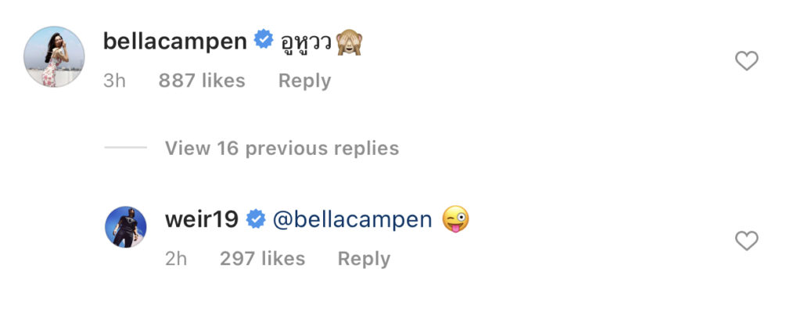
Task: Reply to weir19's comment
Action: (364, 259)
